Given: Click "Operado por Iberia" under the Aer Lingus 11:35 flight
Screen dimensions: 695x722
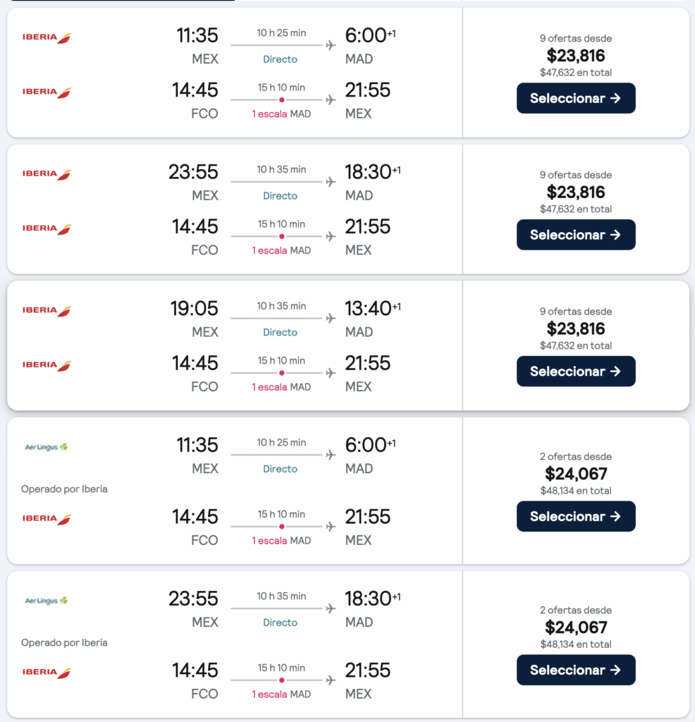Looking at the screenshot, I should coord(64,489).
